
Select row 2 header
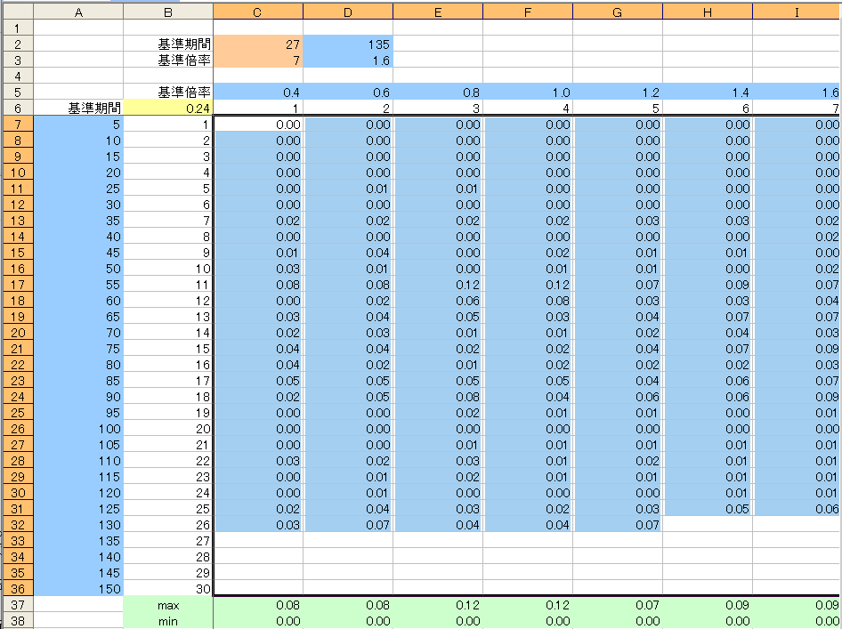click(x=18, y=44)
